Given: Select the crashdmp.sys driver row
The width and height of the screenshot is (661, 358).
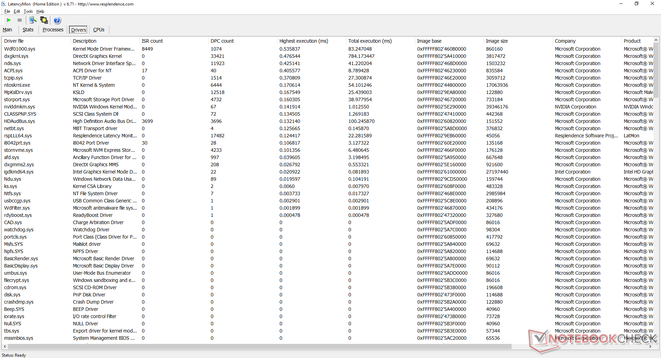Looking at the screenshot, I should [x=327, y=302].
